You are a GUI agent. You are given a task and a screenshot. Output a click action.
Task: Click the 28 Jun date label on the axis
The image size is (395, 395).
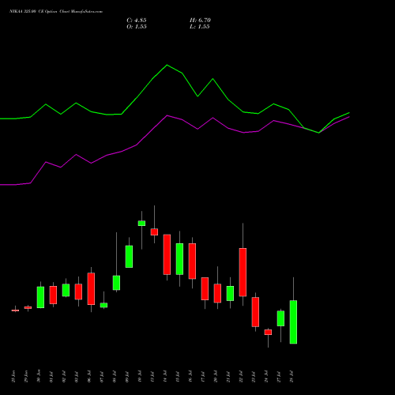point(13,376)
